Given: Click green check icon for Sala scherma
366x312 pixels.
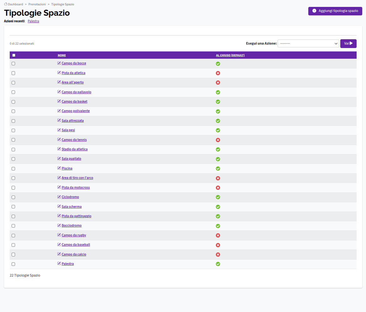Looking at the screenshot, I should click(218, 207).
